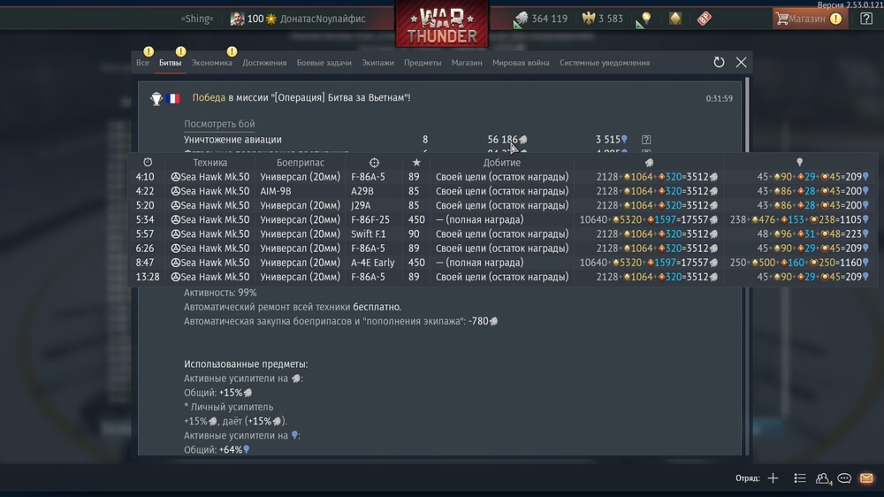Open the chat speech bubble icon

point(844,478)
